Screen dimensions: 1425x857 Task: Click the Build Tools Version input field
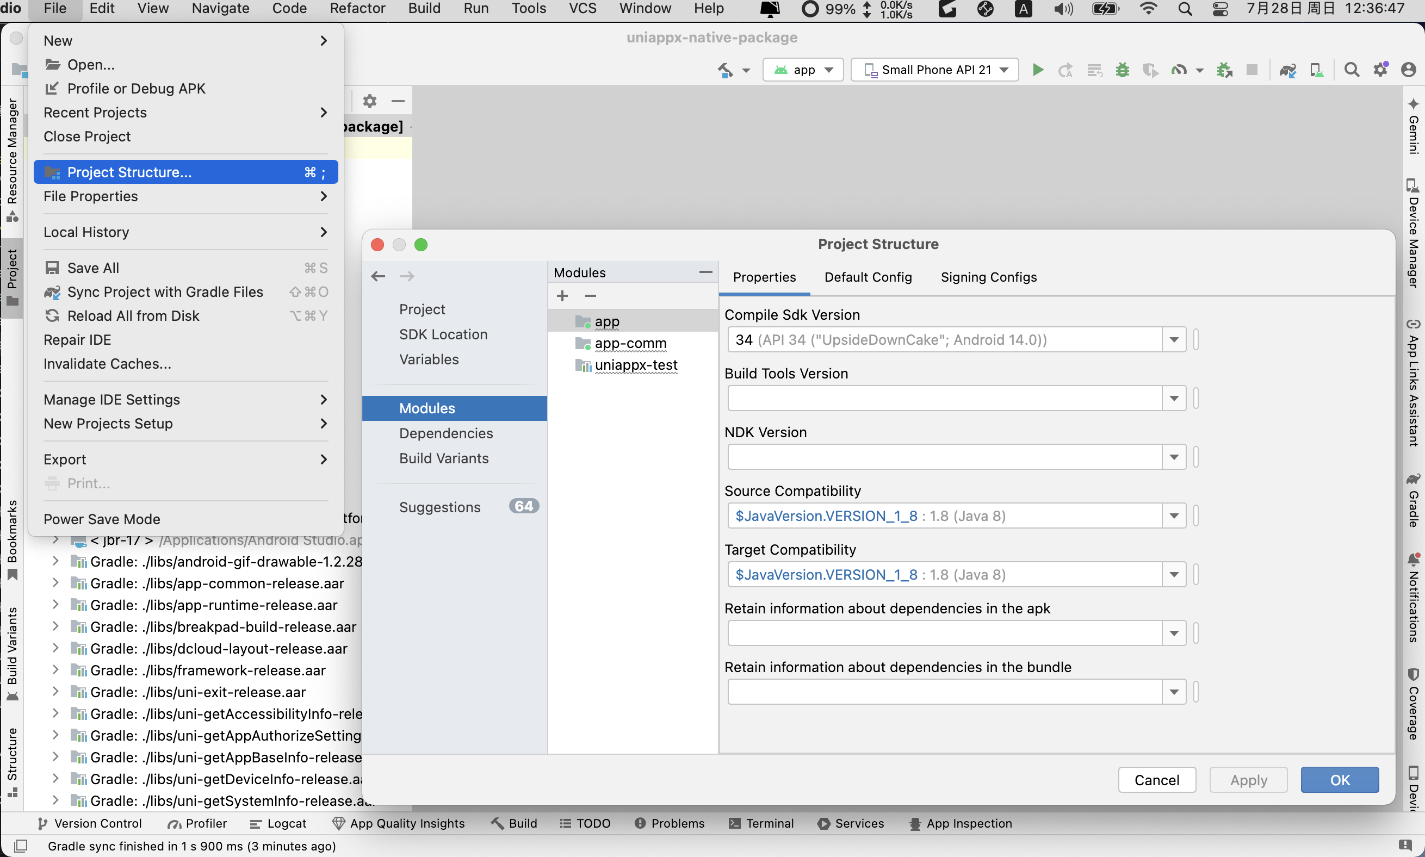(945, 399)
